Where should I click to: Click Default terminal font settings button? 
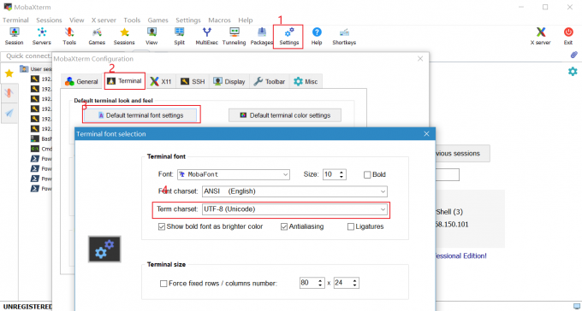[x=140, y=115]
